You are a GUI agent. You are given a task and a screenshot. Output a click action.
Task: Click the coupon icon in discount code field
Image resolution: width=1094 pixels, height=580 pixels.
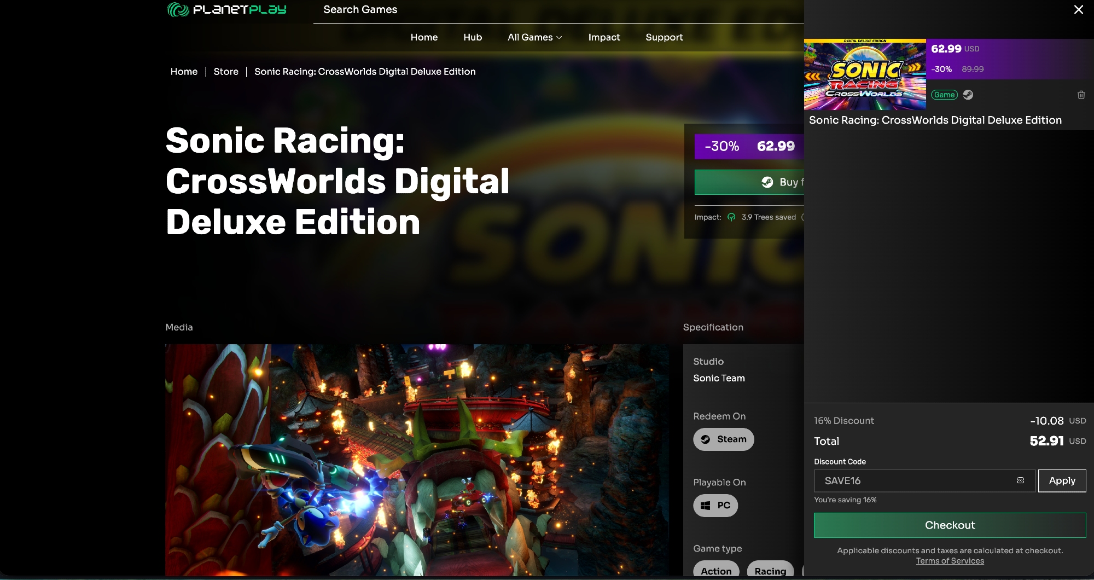coord(1020,480)
